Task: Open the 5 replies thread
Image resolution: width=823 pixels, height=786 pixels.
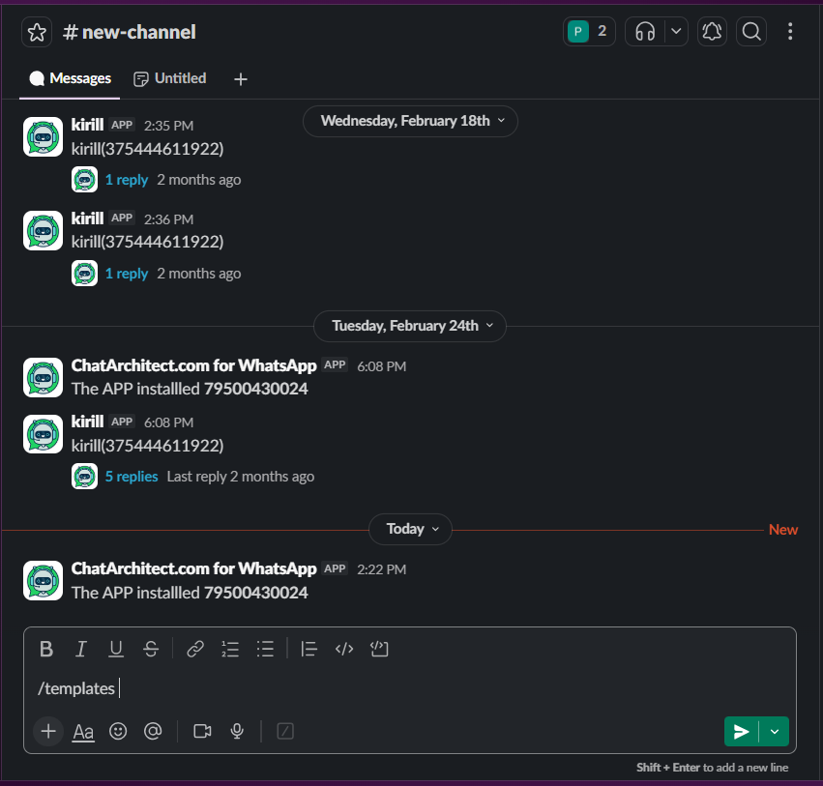Action: (x=132, y=477)
